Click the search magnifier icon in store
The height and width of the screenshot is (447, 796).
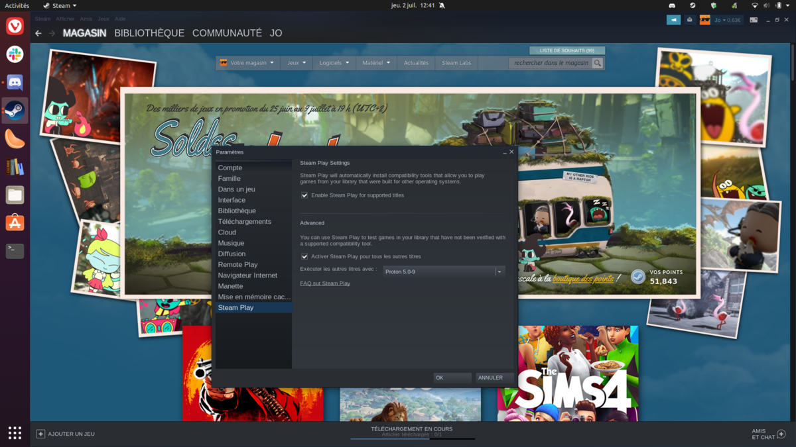[598, 63]
